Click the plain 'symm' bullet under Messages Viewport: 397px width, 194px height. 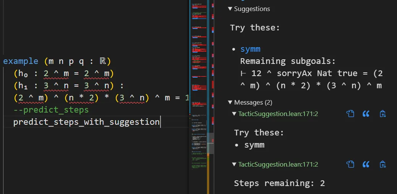tap(254, 145)
